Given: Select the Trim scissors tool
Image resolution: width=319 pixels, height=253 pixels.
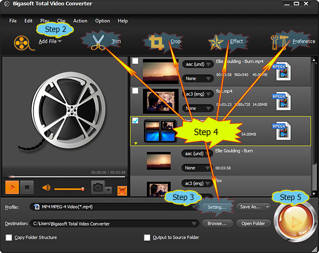Looking at the screenshot, I should click(98, 42).
